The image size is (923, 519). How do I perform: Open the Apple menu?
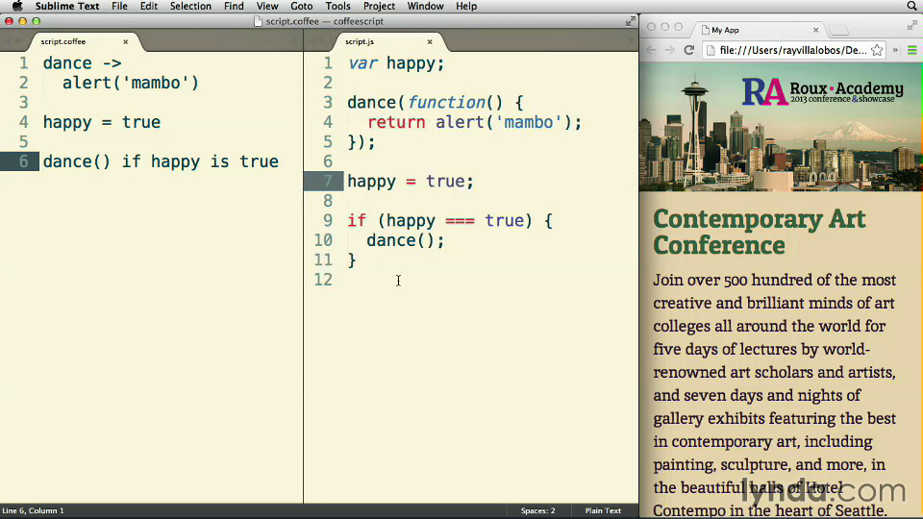(x=16, y=7)
